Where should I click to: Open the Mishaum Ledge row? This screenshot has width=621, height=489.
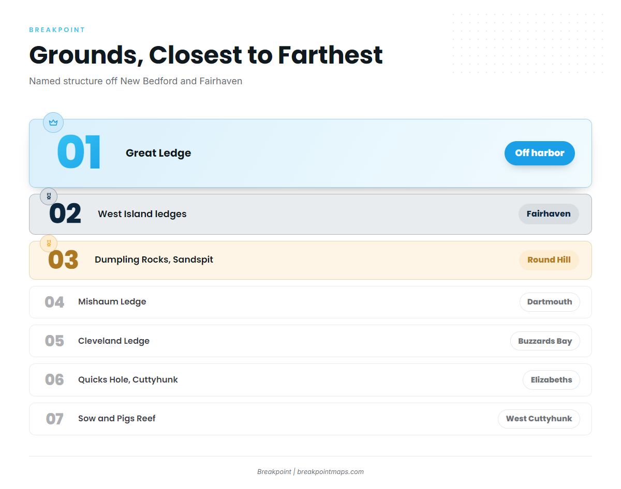[310, 302]
